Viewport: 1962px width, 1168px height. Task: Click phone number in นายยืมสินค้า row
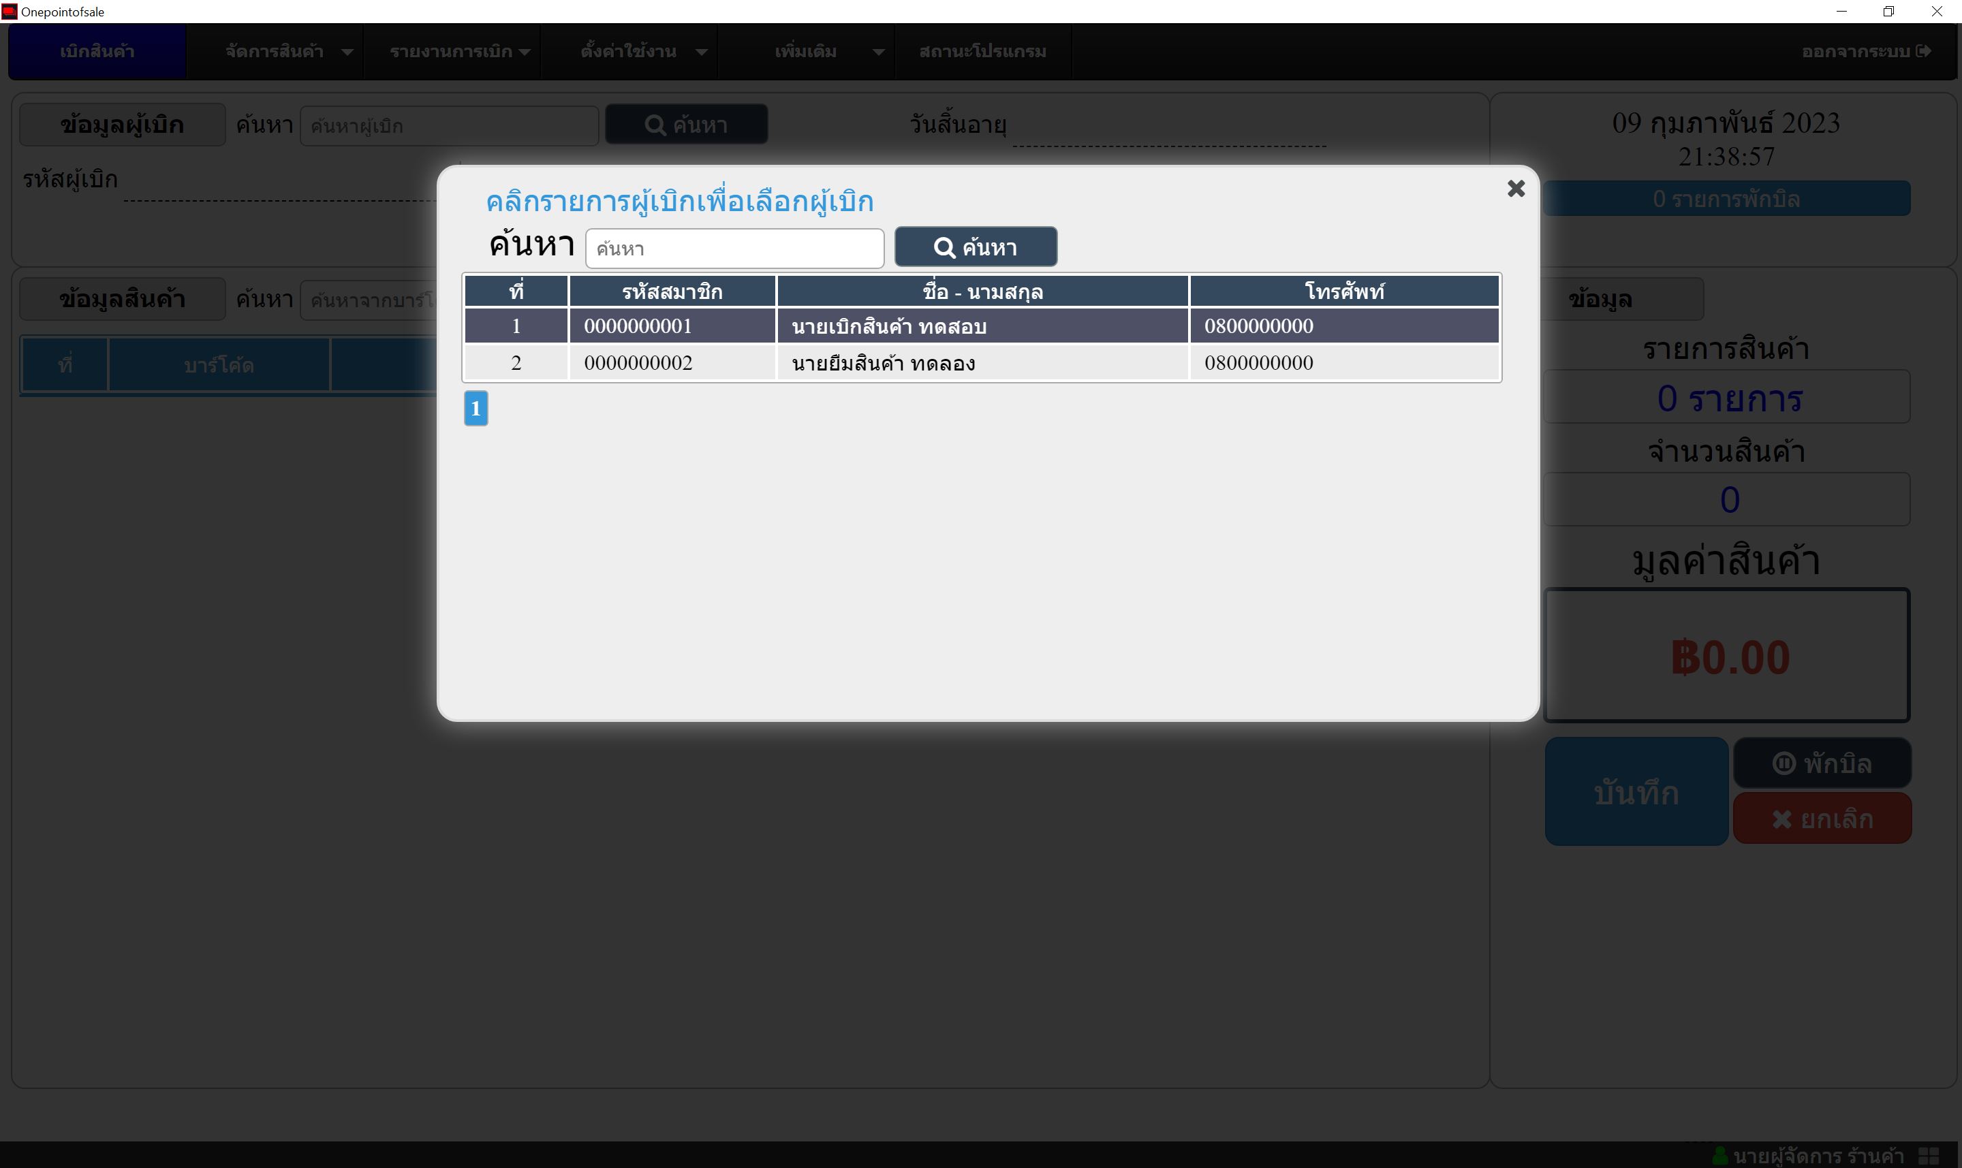1258,363
